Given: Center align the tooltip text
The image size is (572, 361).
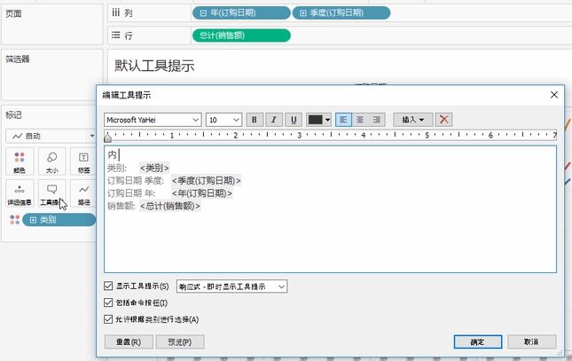Looking at the screenshot, I should pos(360,119).
